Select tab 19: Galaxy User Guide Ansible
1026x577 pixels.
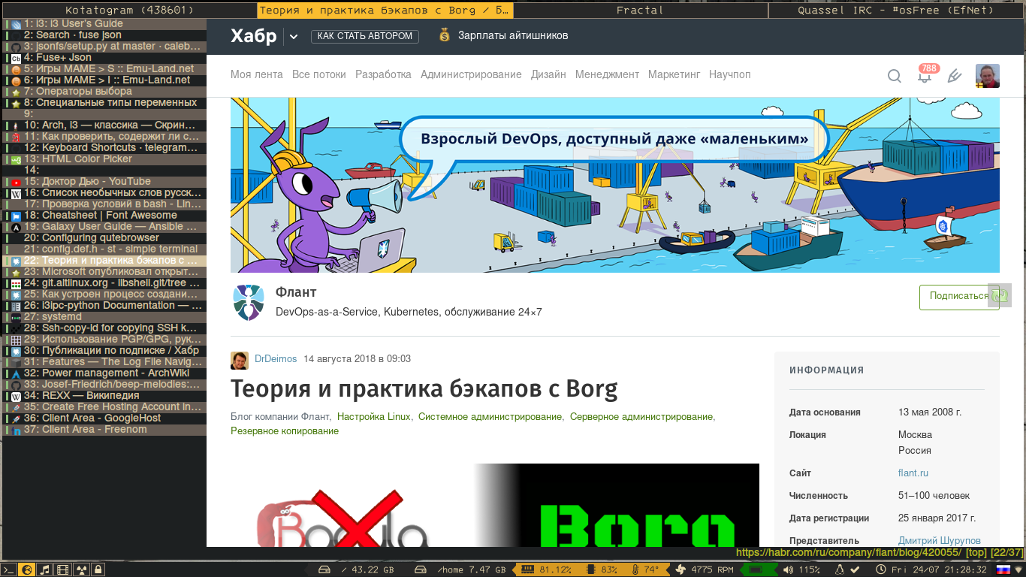[105, 227]
